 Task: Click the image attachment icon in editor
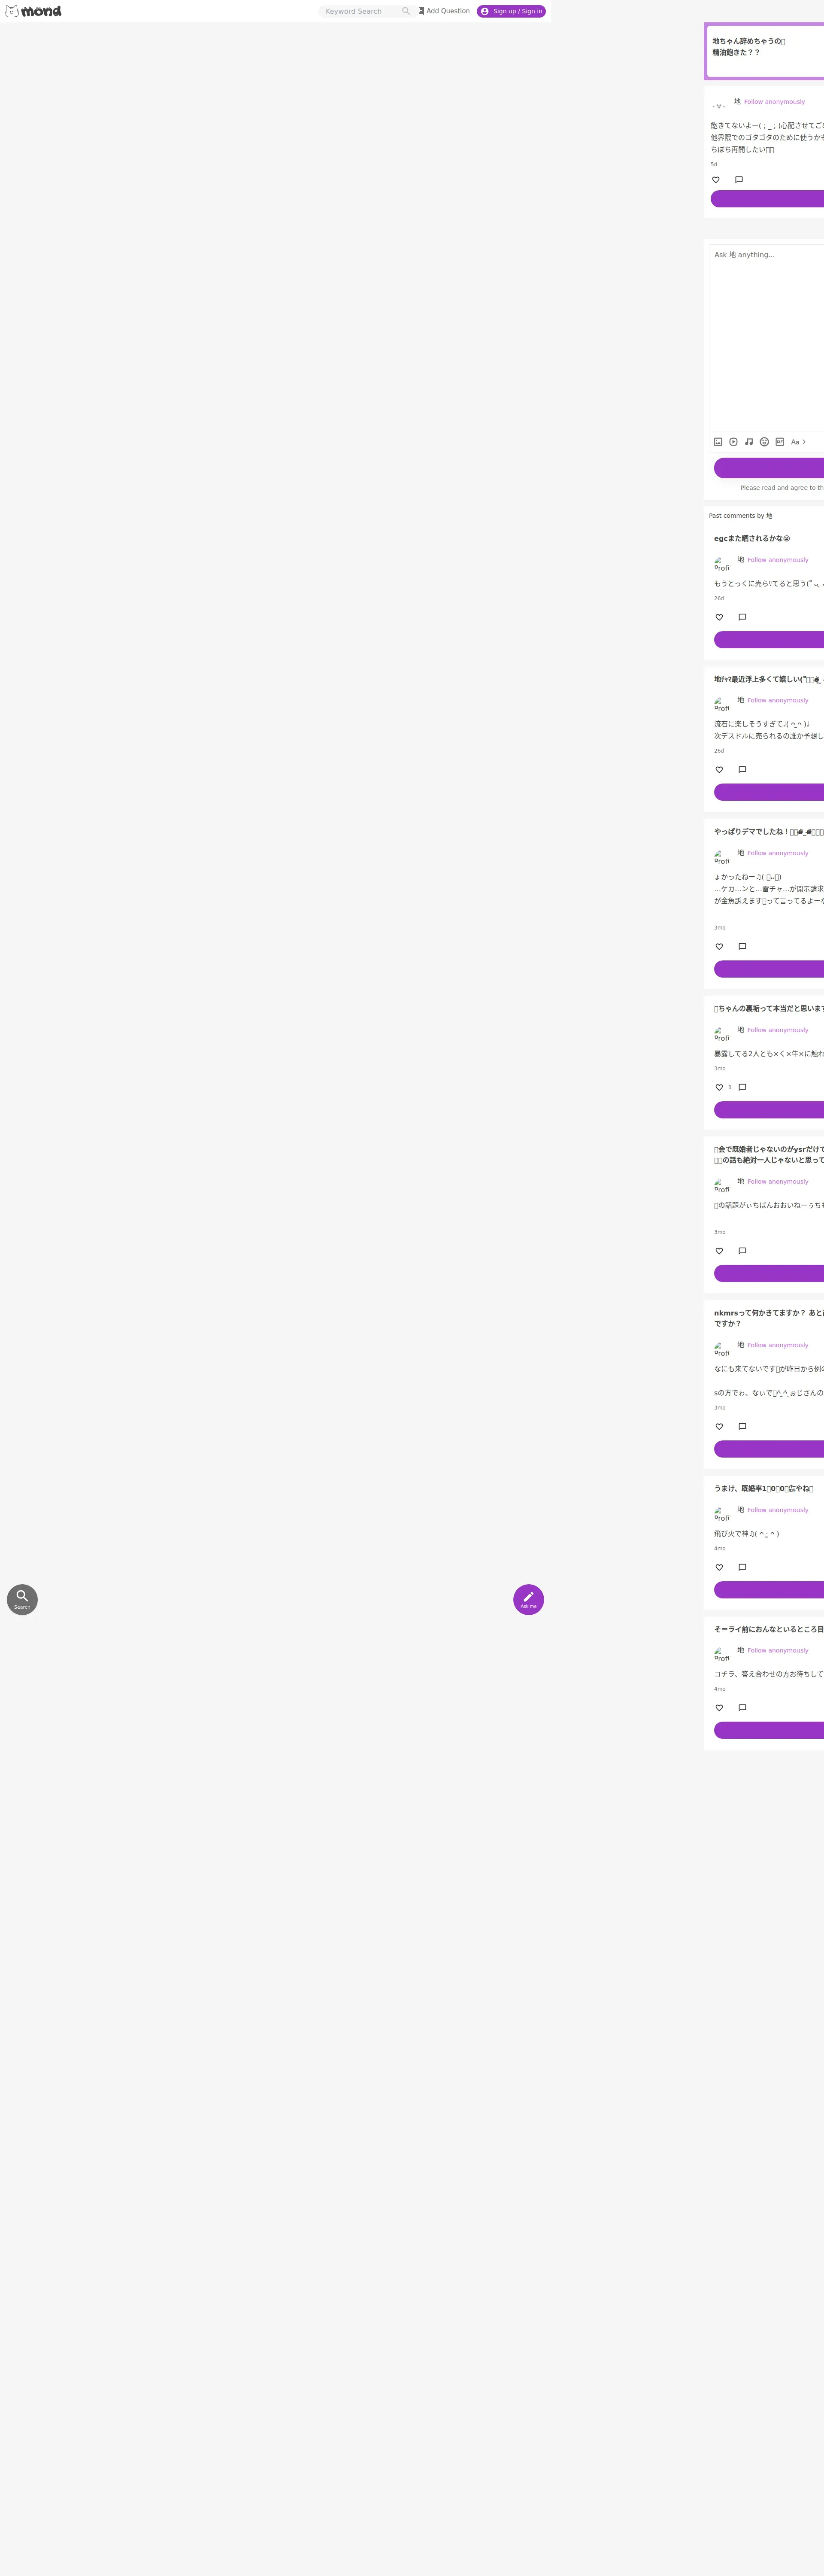718,442
